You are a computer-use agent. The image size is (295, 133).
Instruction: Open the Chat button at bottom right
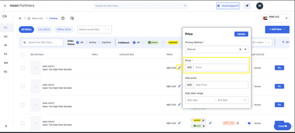(283, 126)
